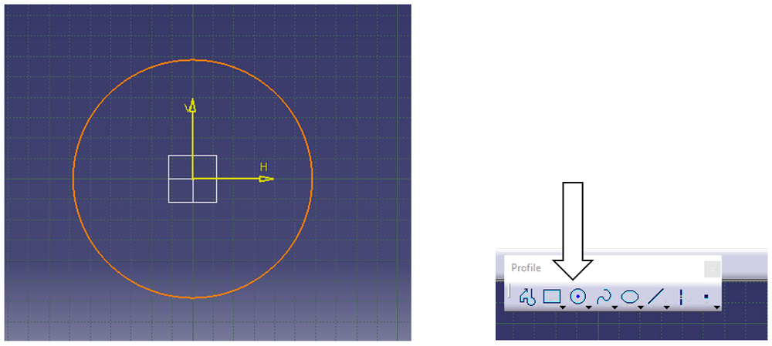Select the Circle tool
This screenshot has height=346, width=772.
point(578,297)
